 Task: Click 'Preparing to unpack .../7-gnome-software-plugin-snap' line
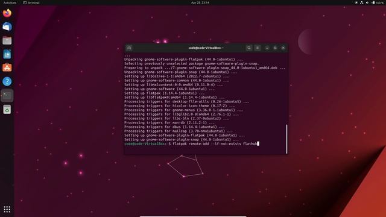(204, 68)
